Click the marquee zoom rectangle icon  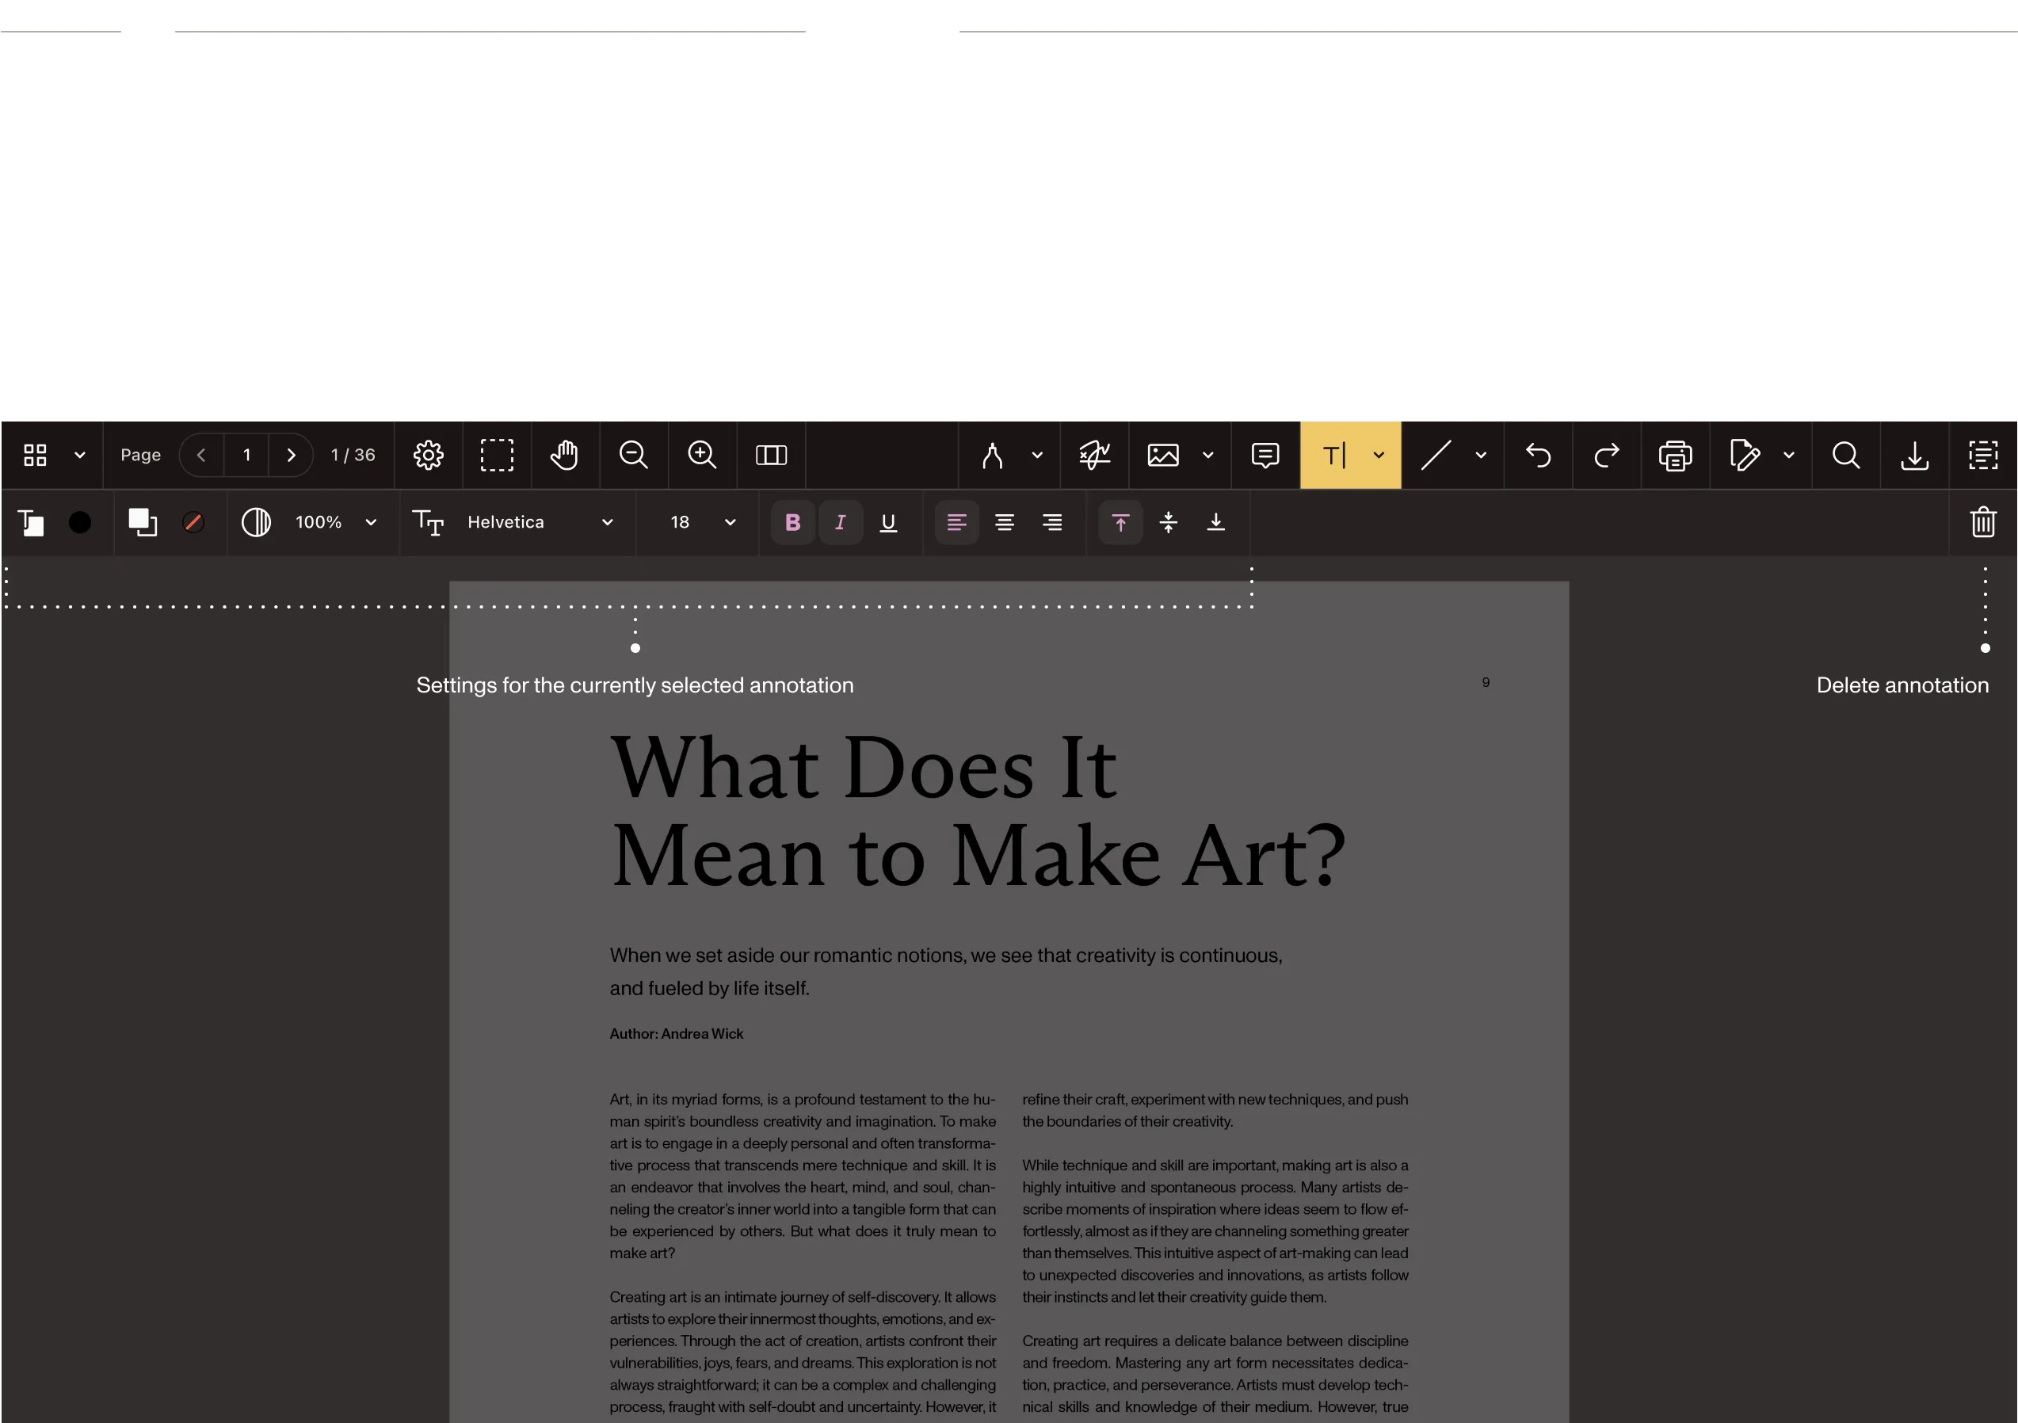pos(497,456)
